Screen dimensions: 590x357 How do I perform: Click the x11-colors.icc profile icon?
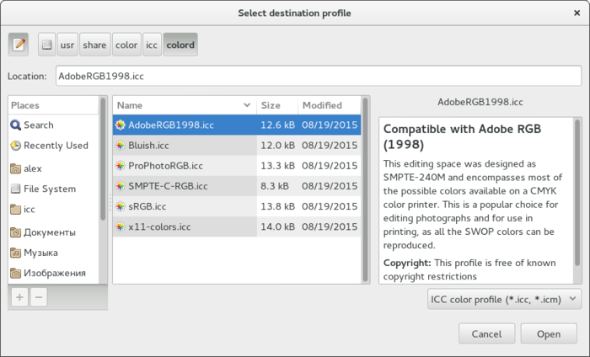pyautogui.click(x=120, y=226)
